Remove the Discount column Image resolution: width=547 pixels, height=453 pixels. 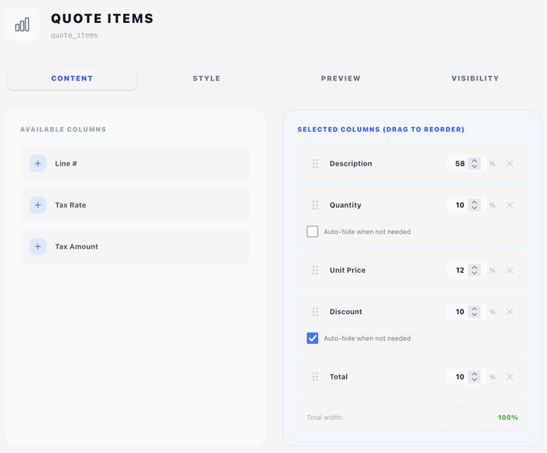(x=509, y=312)
